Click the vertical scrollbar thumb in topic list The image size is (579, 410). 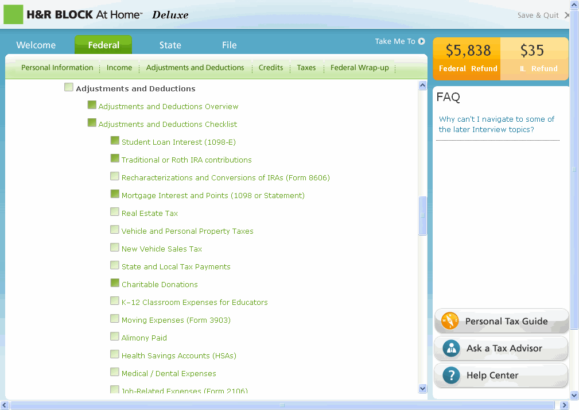423,216
